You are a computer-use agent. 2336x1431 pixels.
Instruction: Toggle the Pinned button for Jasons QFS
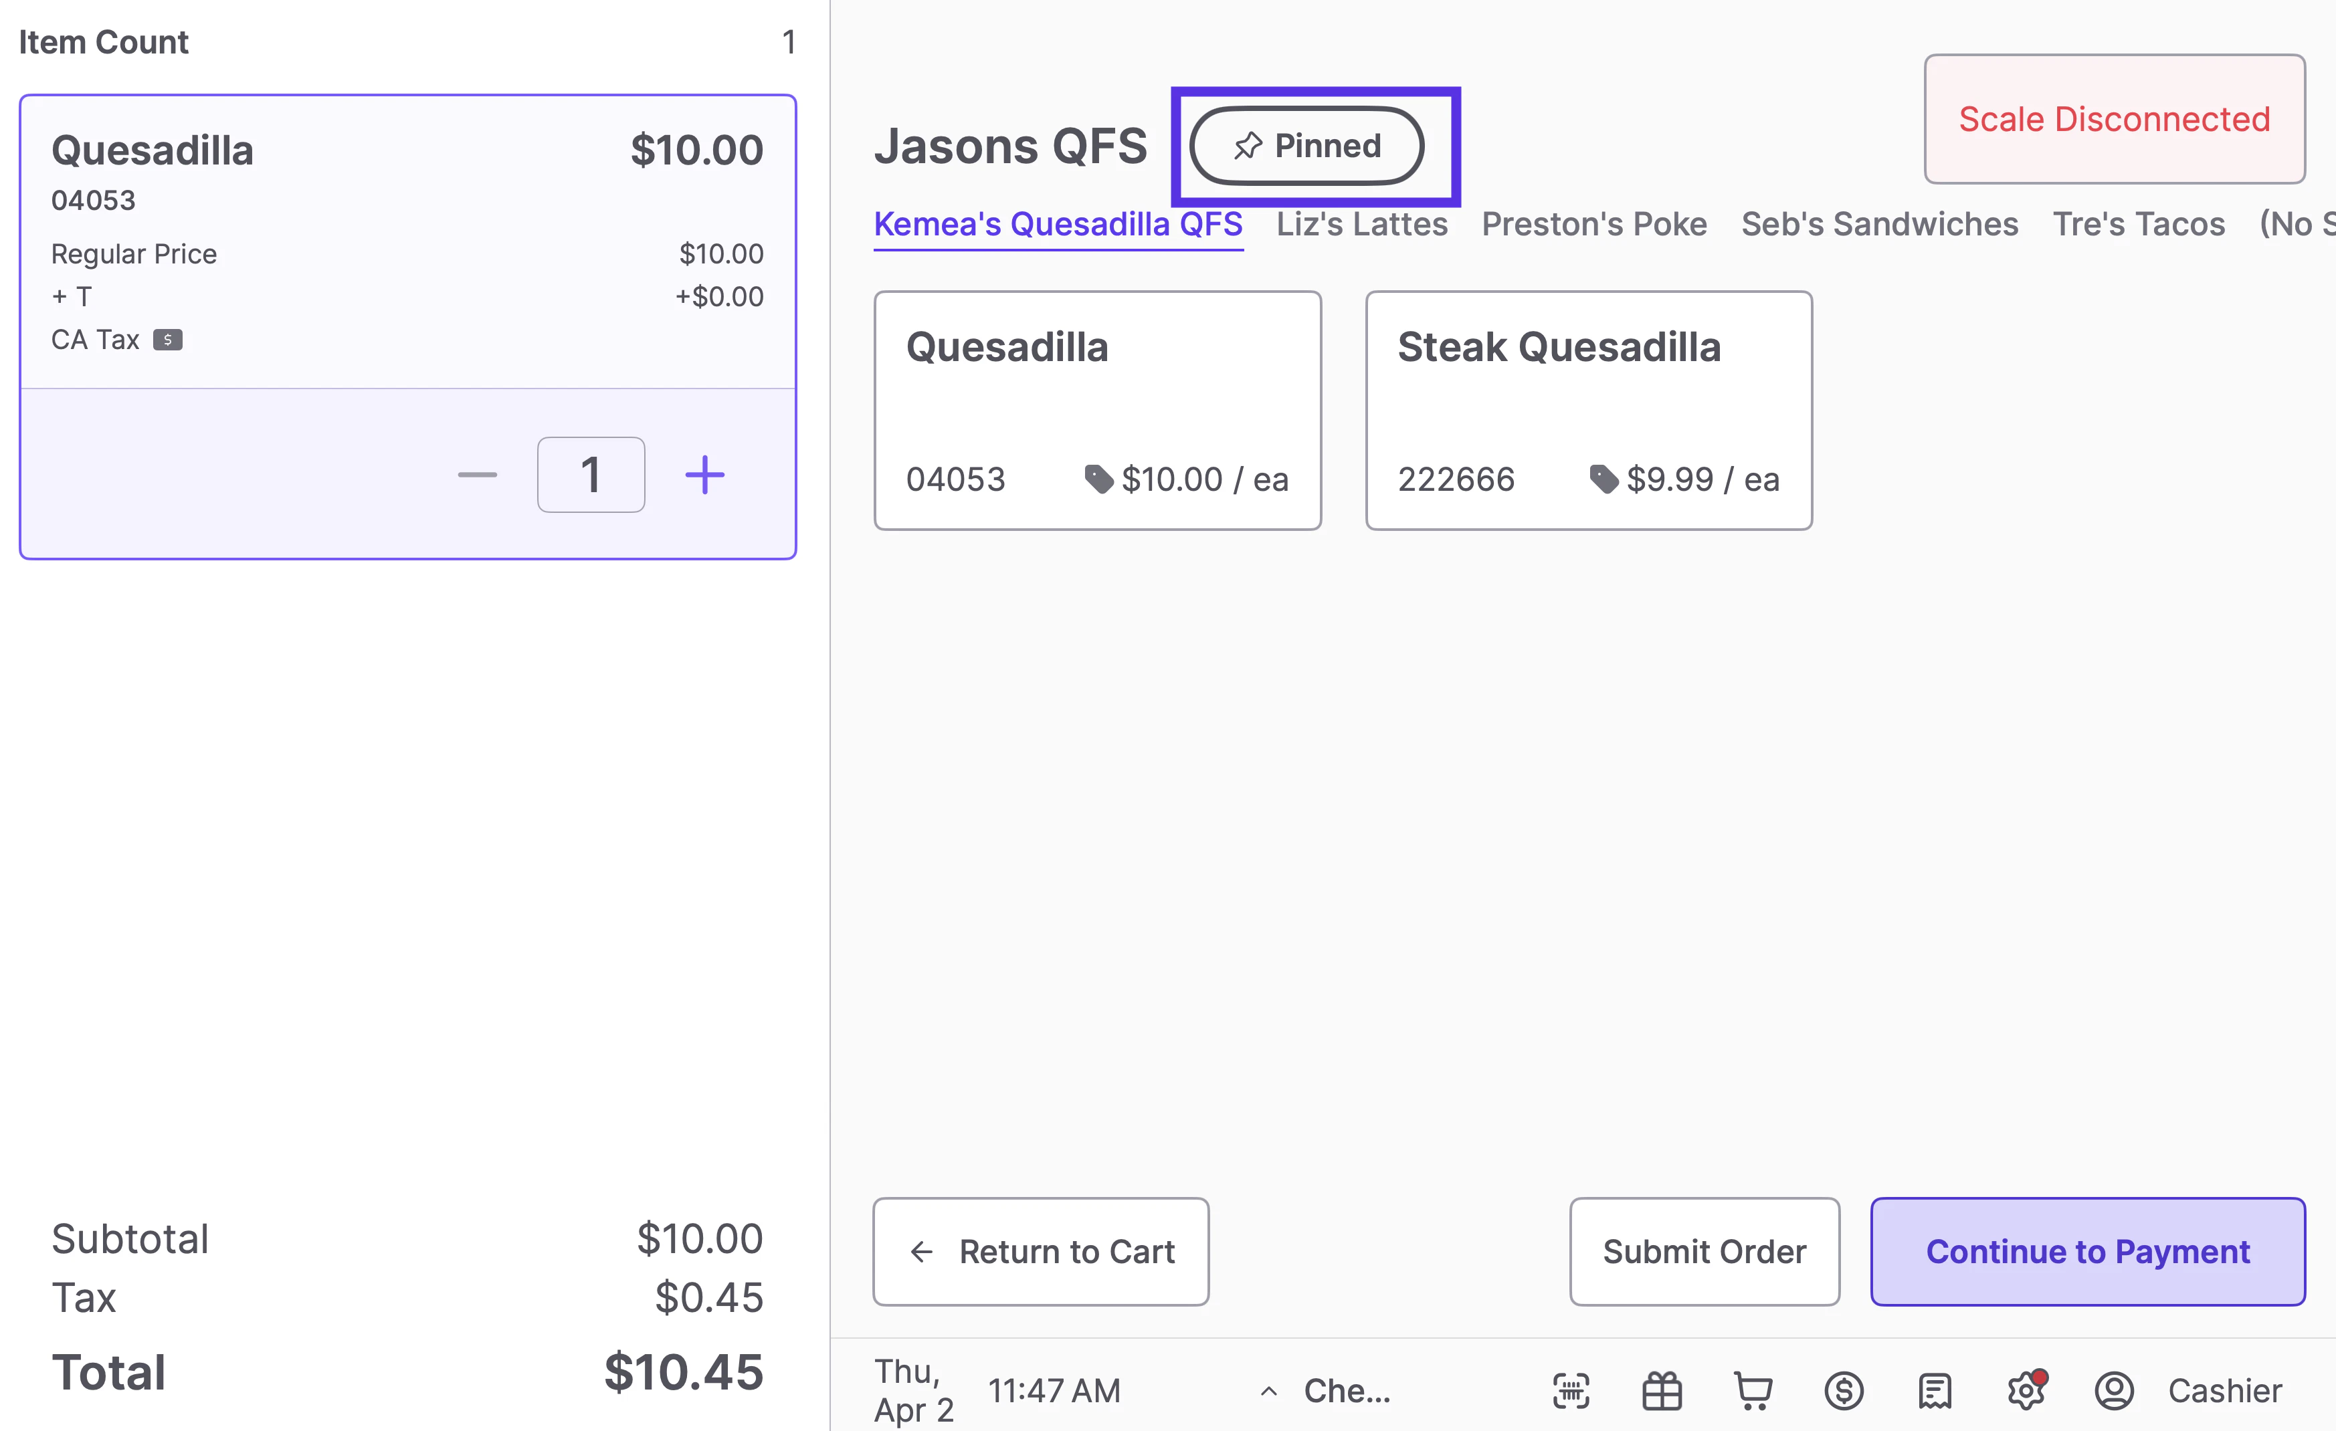[x=1307, y=146]
